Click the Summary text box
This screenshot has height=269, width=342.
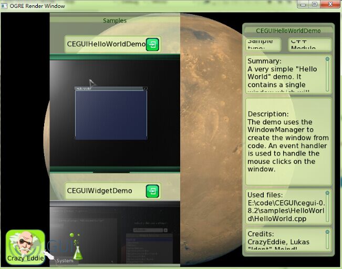pos(288,75)
